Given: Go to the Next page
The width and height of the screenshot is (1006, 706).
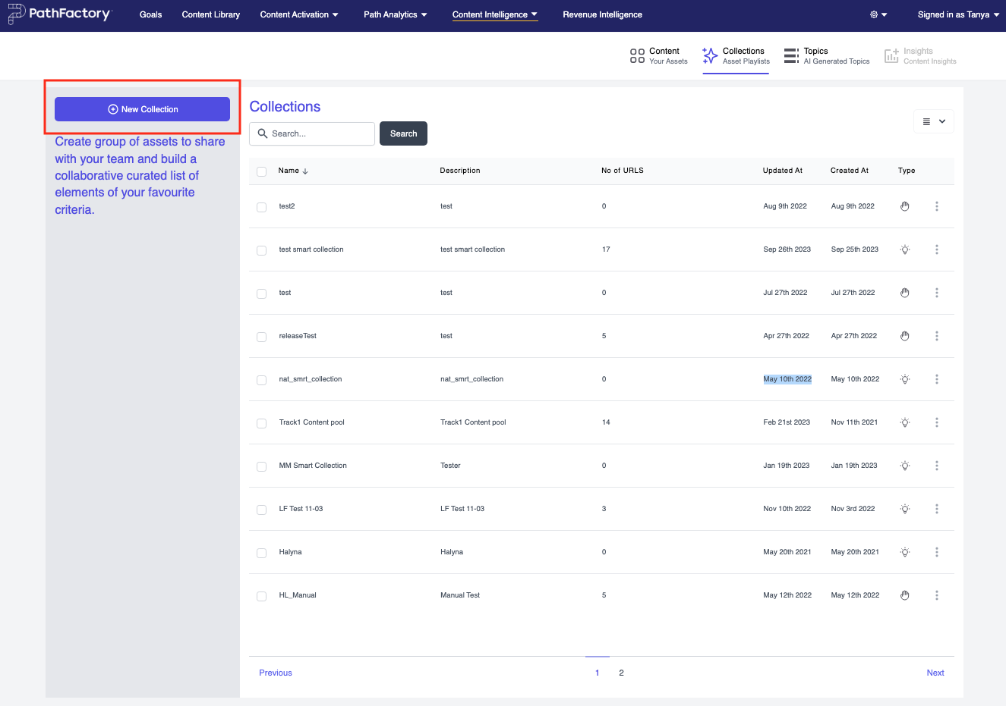Looking at the screenshot, I should (x=935, y=673).
